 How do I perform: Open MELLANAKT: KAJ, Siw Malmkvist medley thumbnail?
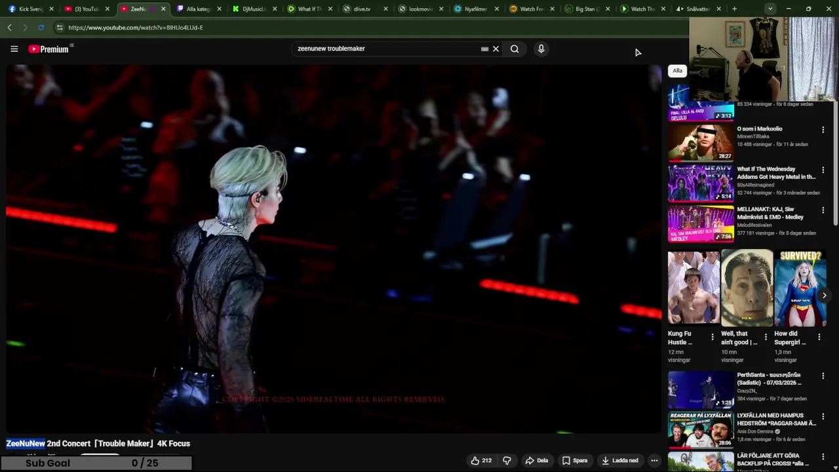click(x=701, y=224)
